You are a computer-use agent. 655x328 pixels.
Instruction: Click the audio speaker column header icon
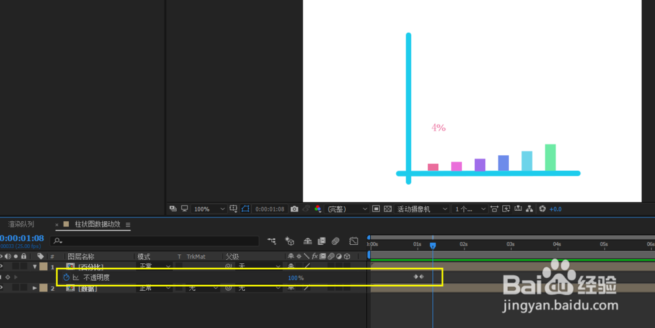tap(9, 256)
